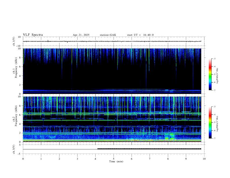This screenshot has width=230, height=178.
Task: Click the "-3" tick of the ch.2 colorbar
Action: coord(214,107)
